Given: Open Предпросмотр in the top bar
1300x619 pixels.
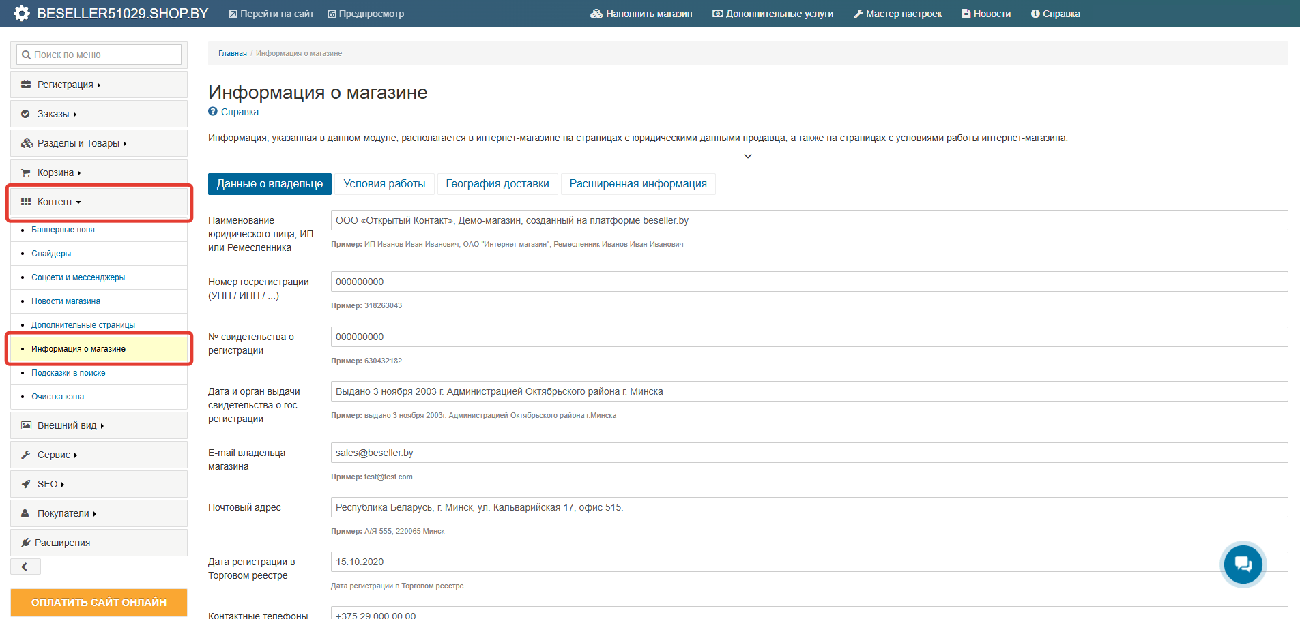Looking at the screenshot, I should click(x=366, y=14).
